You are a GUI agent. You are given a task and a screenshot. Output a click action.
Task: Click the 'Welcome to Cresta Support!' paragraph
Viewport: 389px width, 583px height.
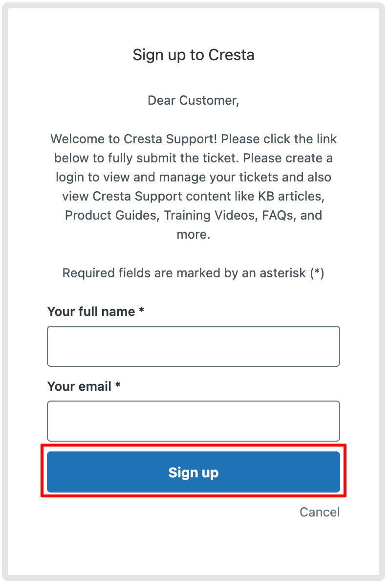pyautogui.click(x=193, y=187)
